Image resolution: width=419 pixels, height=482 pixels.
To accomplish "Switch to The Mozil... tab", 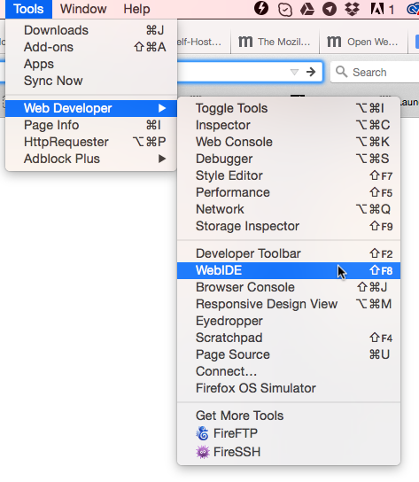I will [275, 42].
